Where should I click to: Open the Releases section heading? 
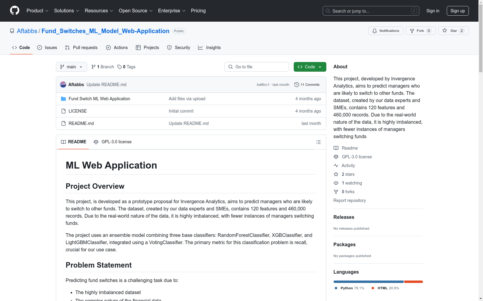(344, 217)
